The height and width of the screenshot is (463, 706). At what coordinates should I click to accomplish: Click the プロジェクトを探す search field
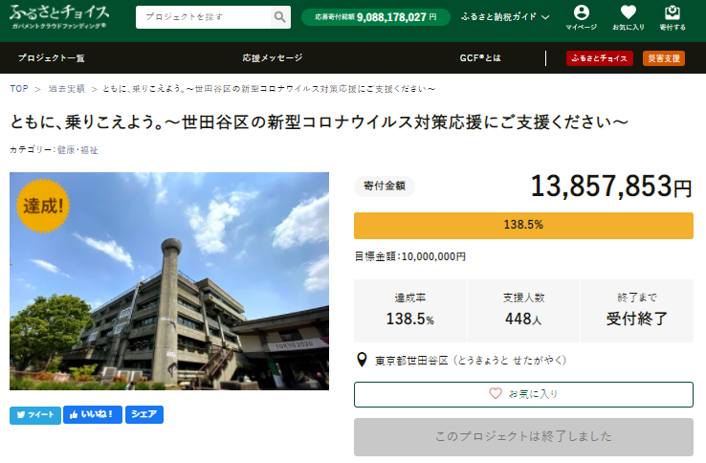point(203,17)
